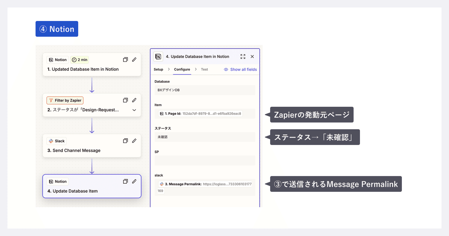The width and height of the screenshot is (449, 236).
Task: Click pencil icon on Filter by Zapier step
Action: click(134, 100)
